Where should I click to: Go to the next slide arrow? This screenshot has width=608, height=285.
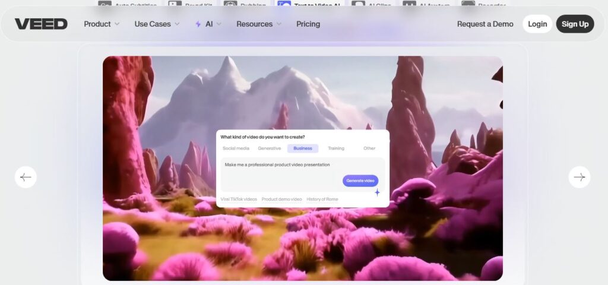coord(579,177)
